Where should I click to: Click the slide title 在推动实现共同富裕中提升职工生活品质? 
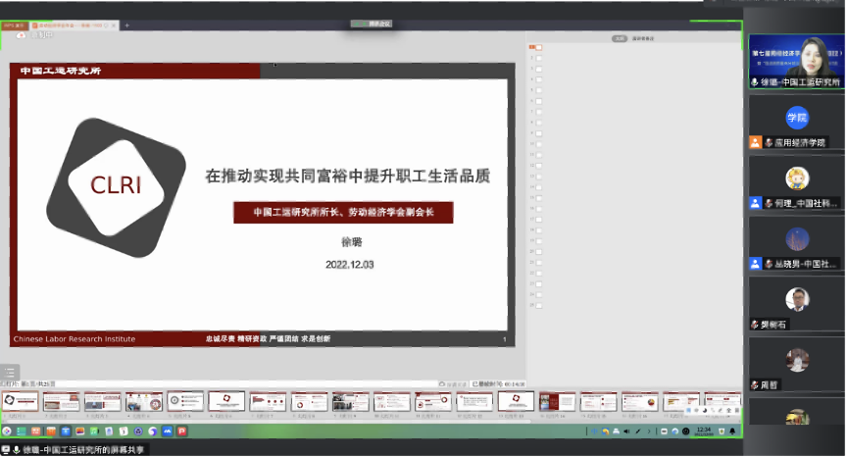[x=348, y=177]
